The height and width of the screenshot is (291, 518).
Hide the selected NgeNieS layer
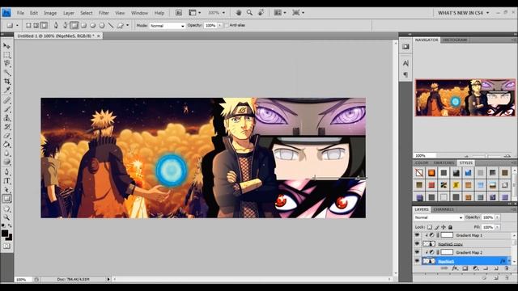point(417,261)
